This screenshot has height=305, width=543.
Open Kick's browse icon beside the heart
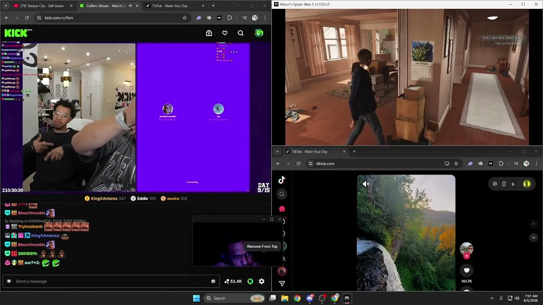[x=209, y=33]
